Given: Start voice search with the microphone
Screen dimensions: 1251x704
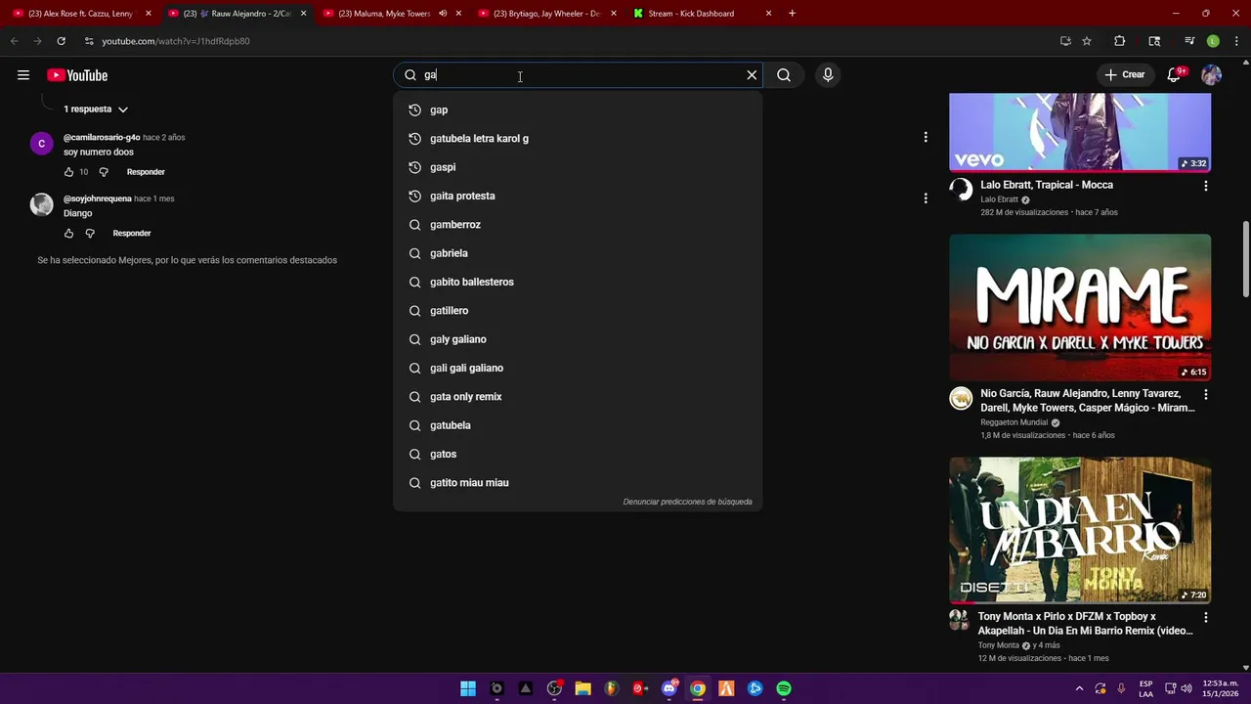Looking at the screenshot, I should tap(828, 75).
